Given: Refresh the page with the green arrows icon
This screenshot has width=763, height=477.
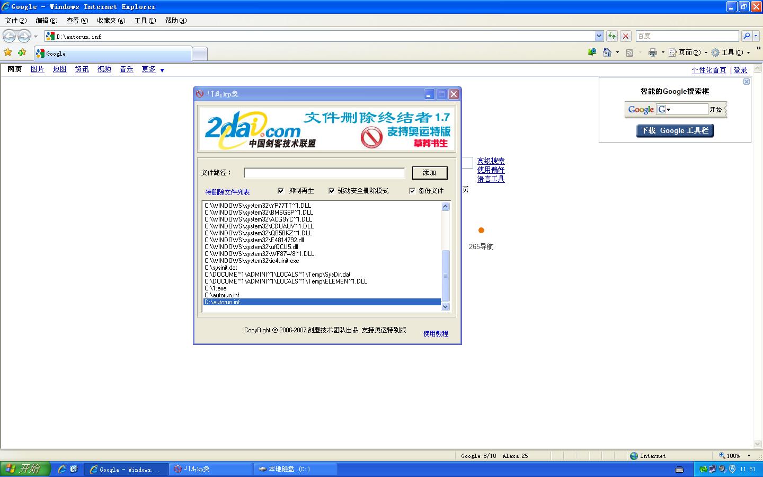Looking at the screenshot, I should [612, 36].
